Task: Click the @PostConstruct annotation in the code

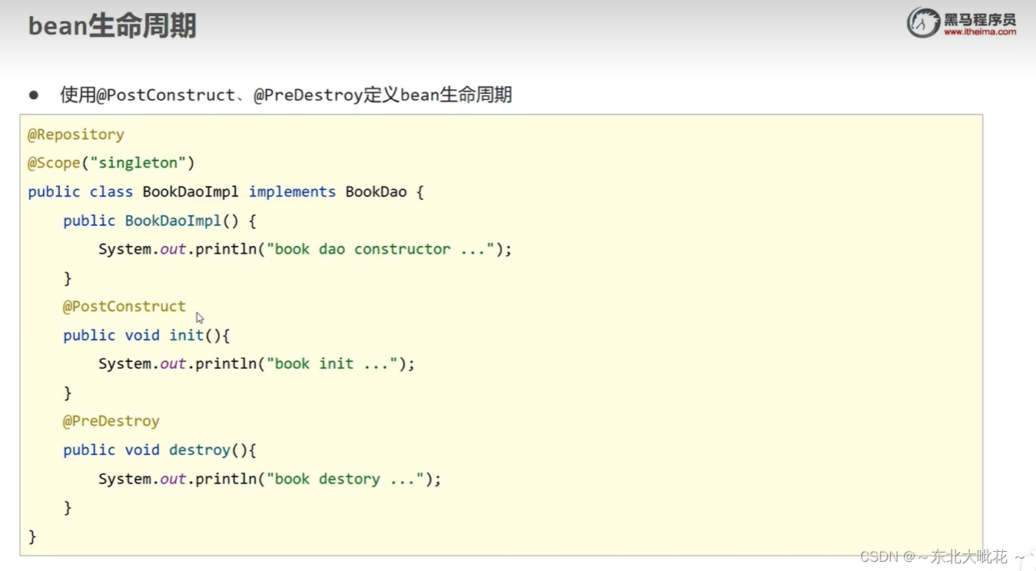Action: [x=125, y=307]
